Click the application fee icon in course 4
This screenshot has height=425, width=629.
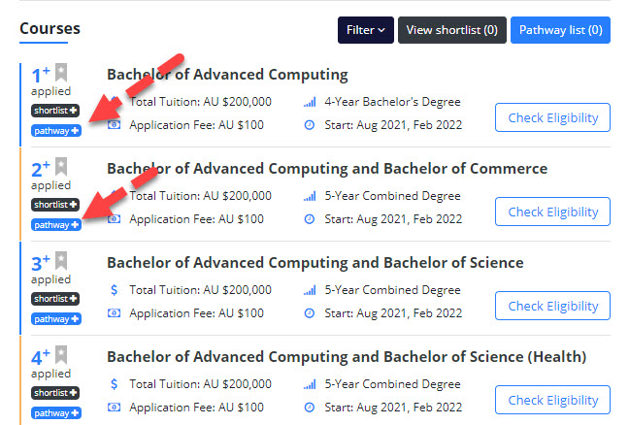click(114, 408)
